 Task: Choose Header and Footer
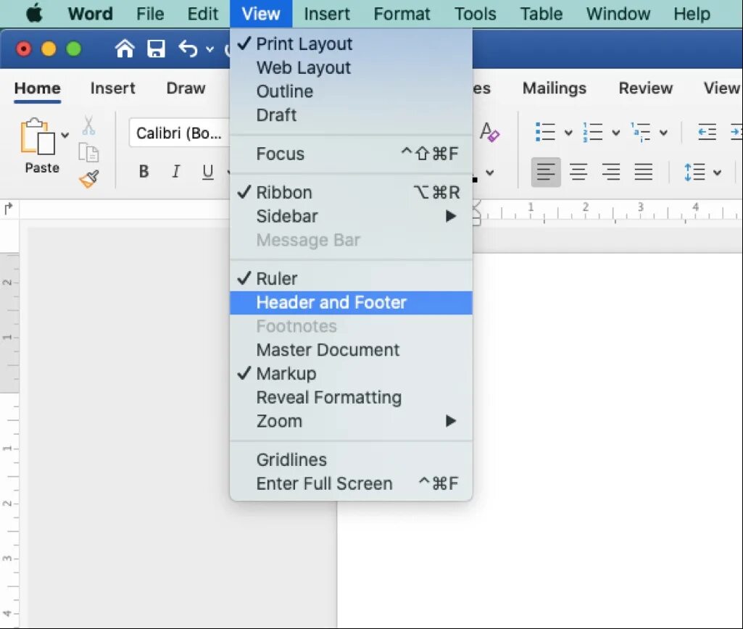(351, 302)
